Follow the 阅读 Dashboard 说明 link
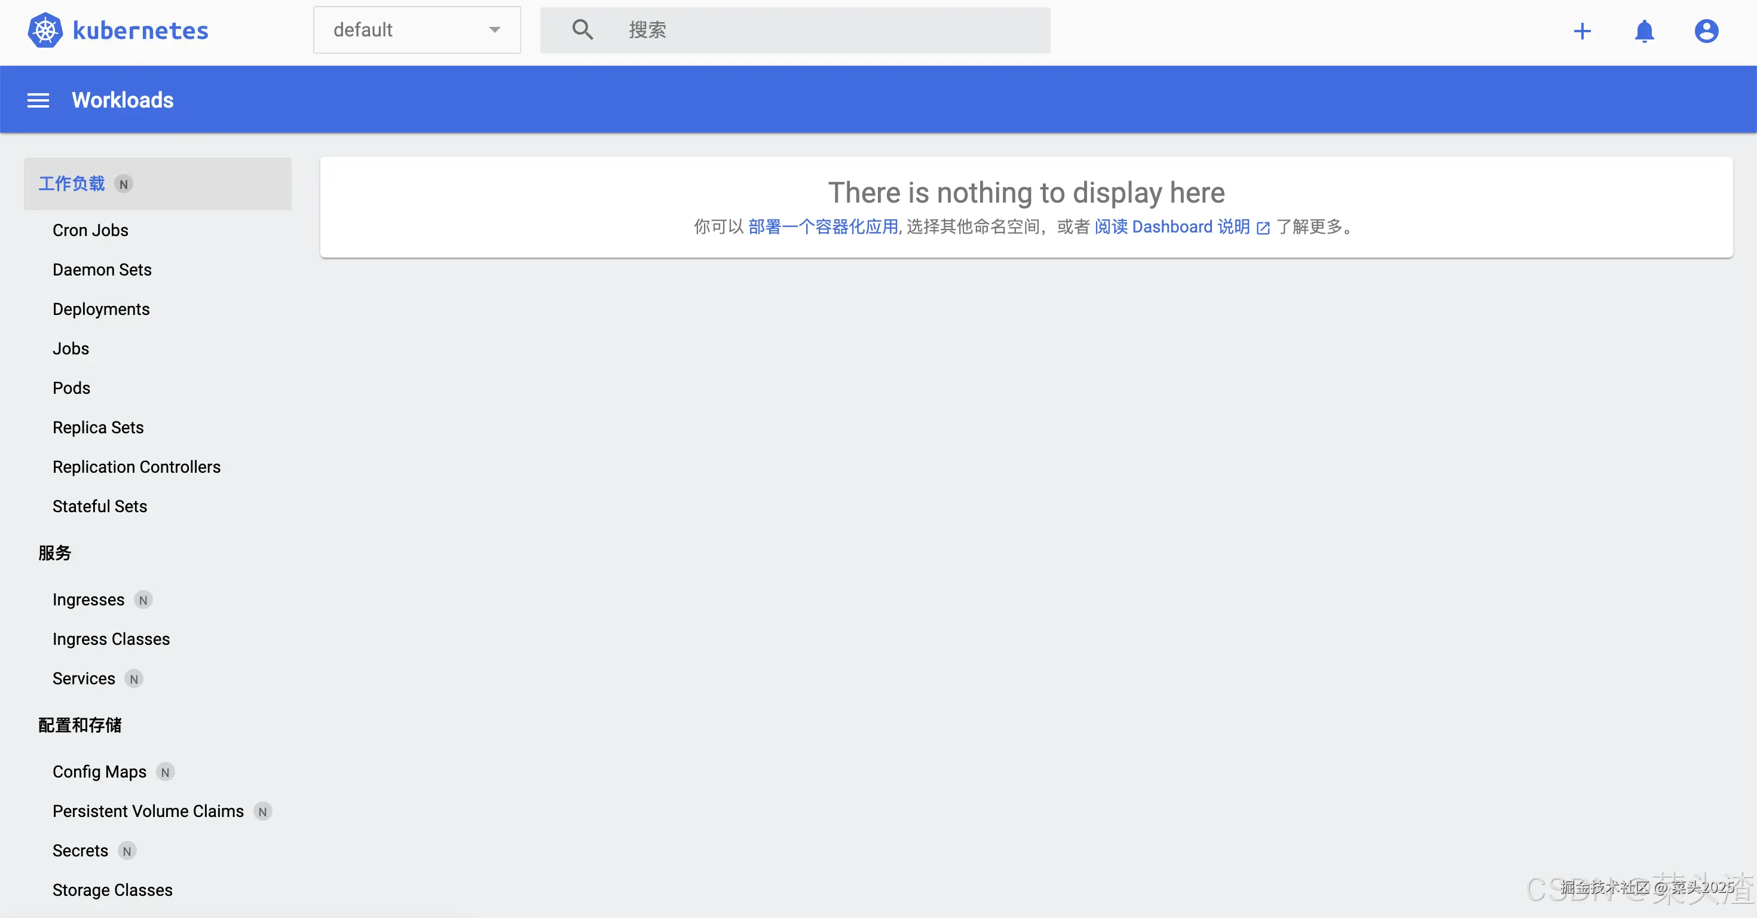This screenshot has width=1757, height=918. (x=1173, y=227)
